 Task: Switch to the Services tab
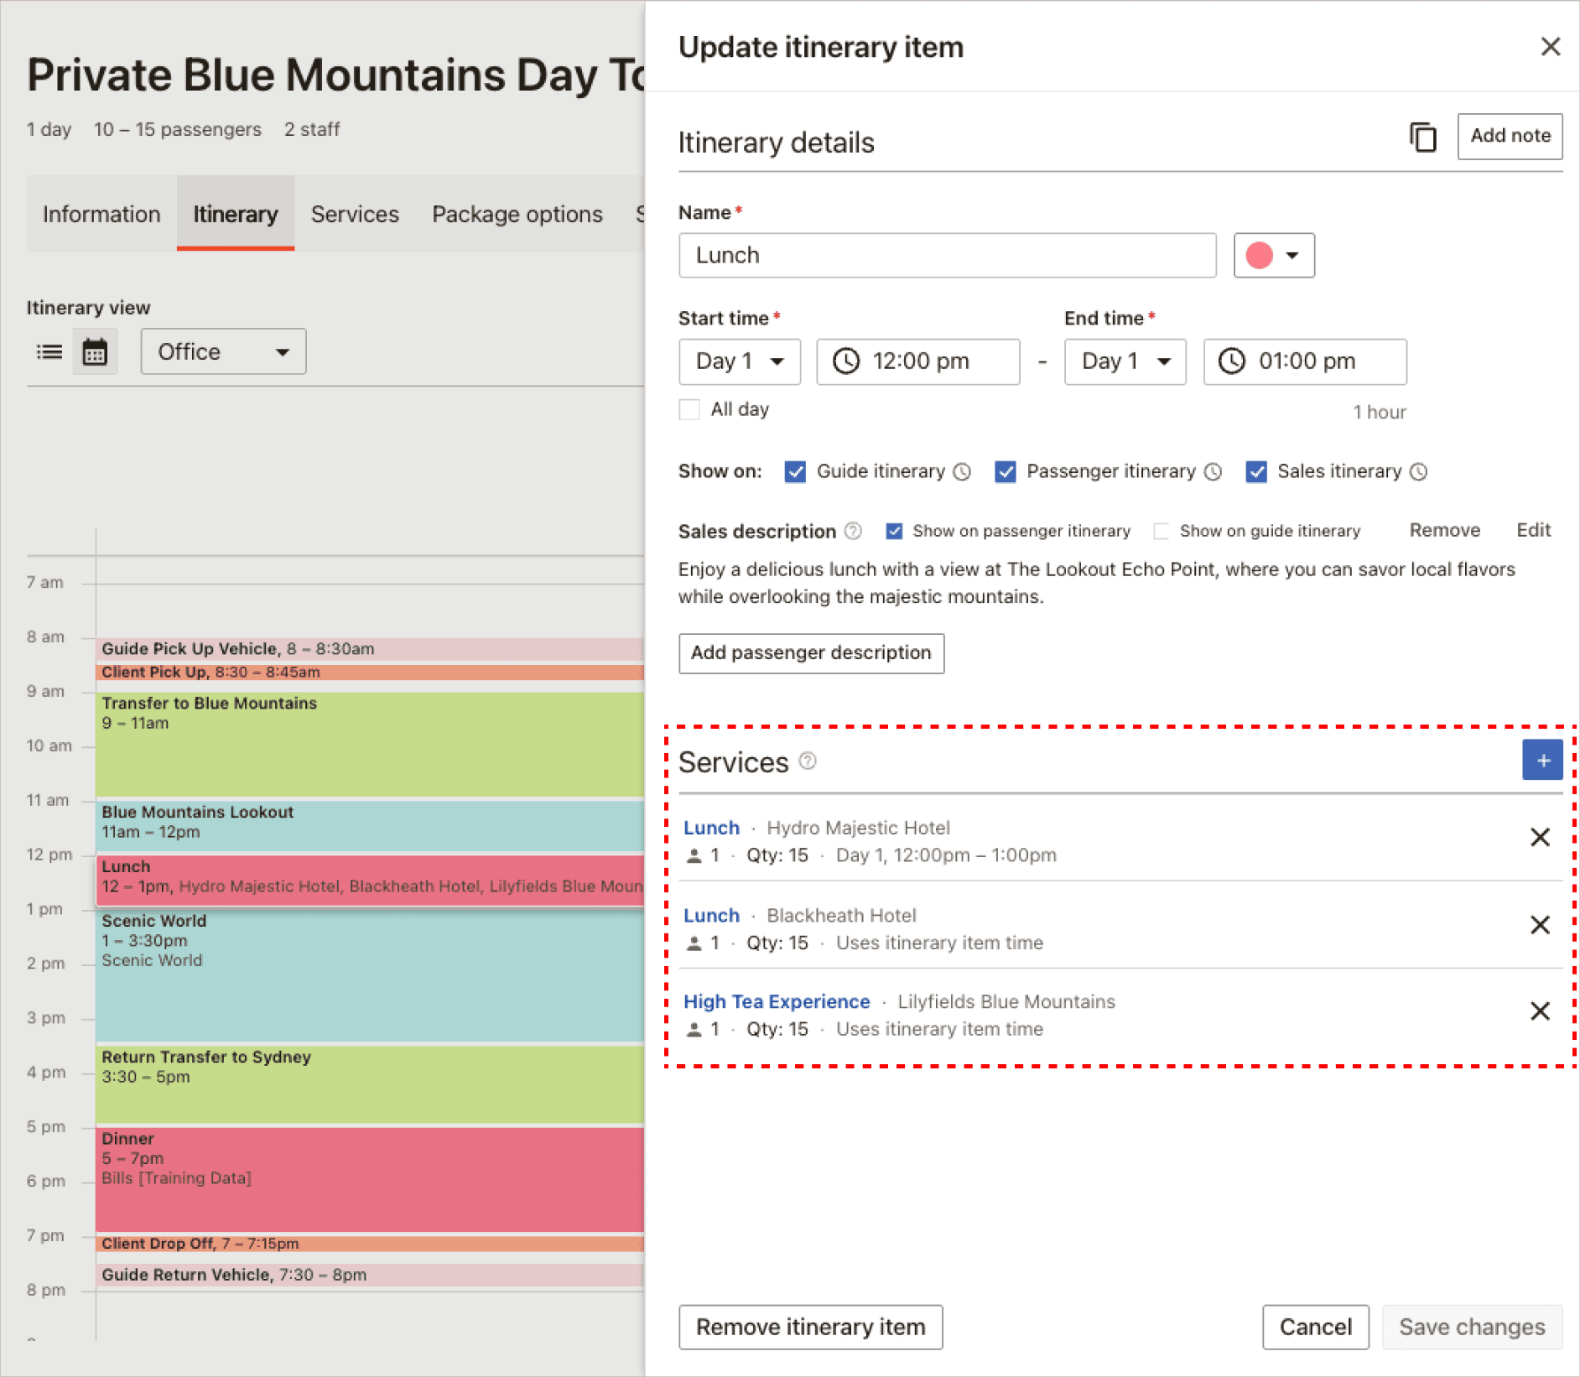point(355,215)
